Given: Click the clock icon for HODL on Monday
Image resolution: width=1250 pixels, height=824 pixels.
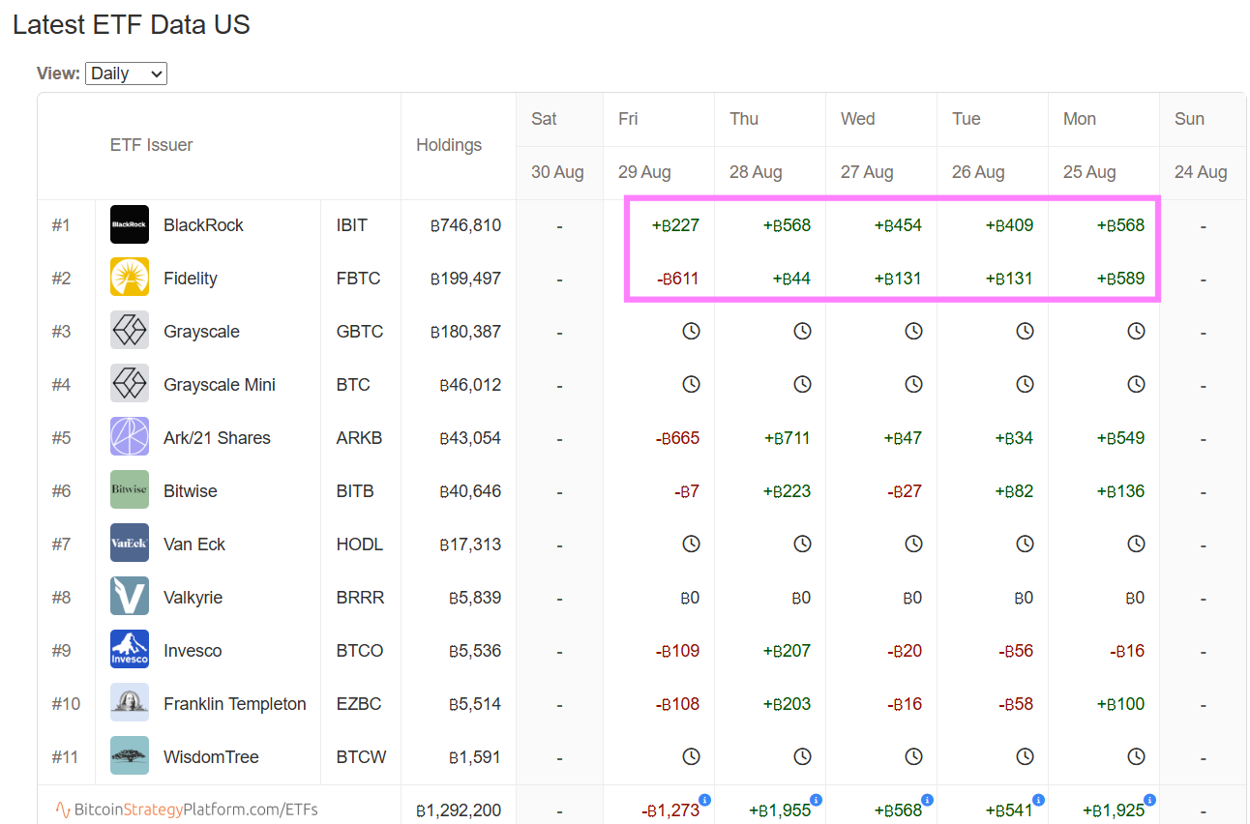Looking at the screenshot, I should 1136,544.
